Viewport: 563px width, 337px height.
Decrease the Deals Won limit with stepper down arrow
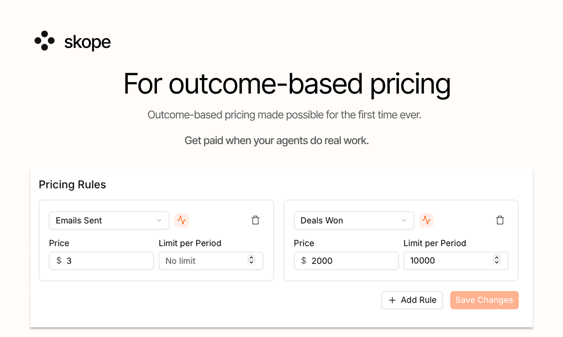pos(497,263)
